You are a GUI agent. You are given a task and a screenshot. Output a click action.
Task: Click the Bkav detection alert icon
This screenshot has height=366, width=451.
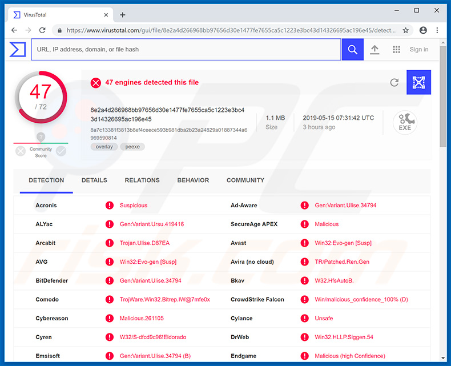304,280
